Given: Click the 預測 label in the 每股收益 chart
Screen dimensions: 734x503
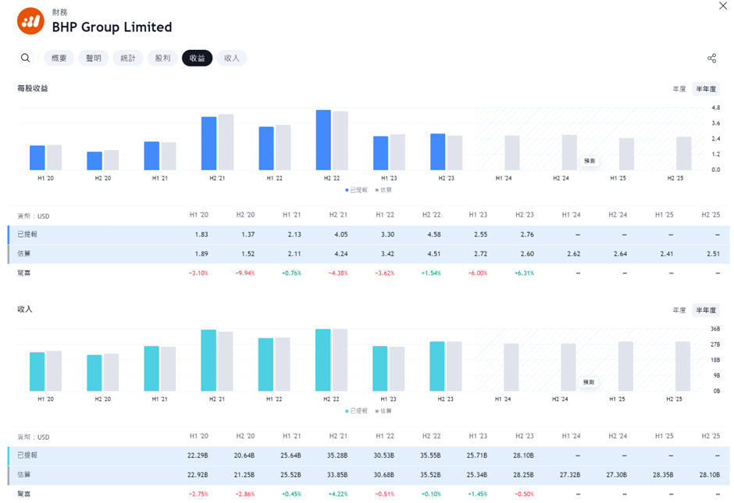Looking at the screenshot, I should point(589,161).
